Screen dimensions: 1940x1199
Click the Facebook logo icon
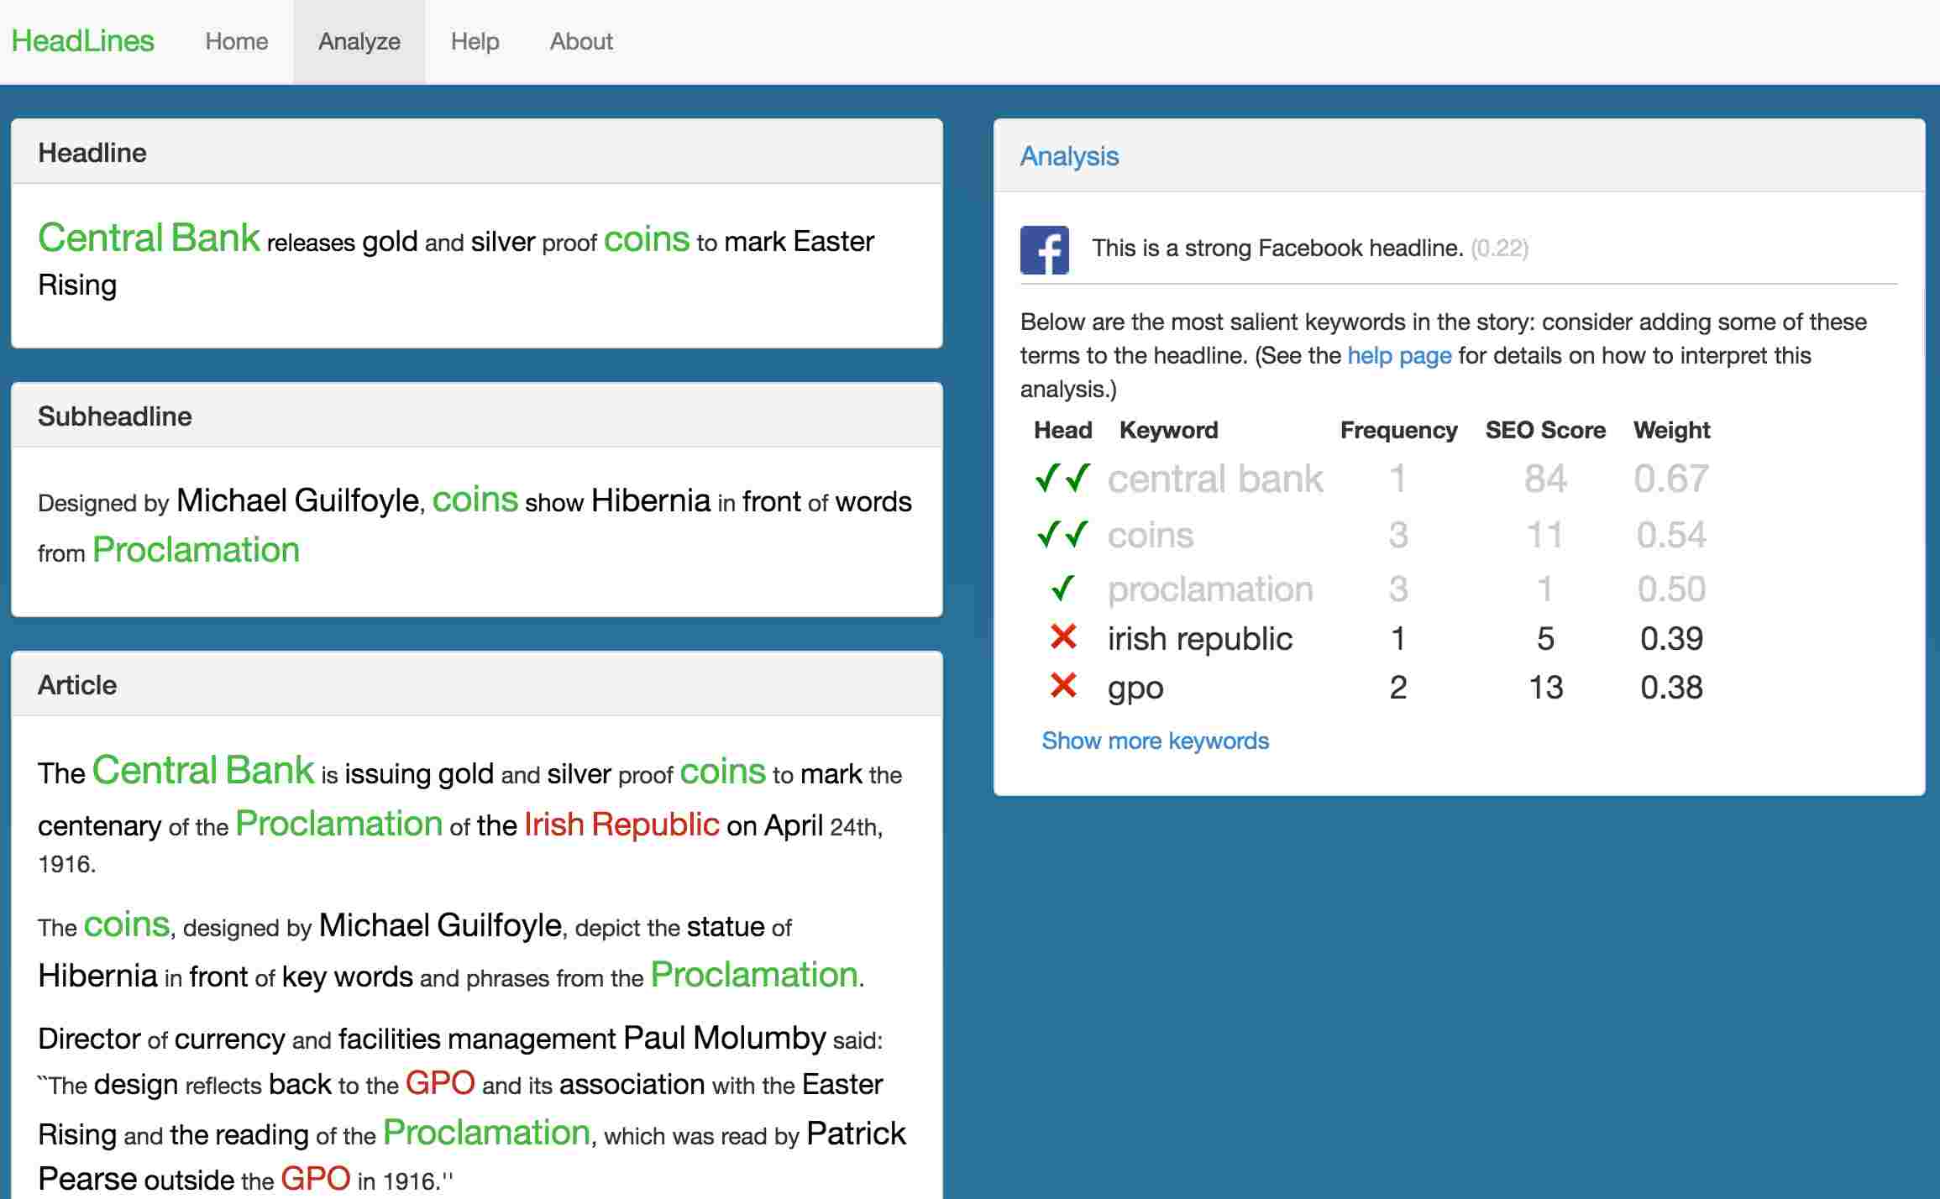pyautogui.click(x=1044, y=249)
